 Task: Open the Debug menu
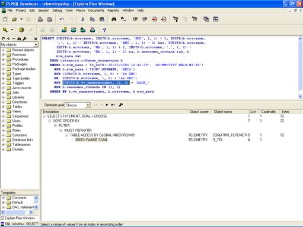point(57,11)
